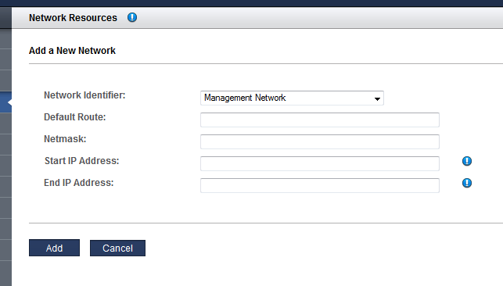Image resolution: width=503 pixels, height=286 pixels.
Task: Click into the Netmask text box
Action: 320,141
